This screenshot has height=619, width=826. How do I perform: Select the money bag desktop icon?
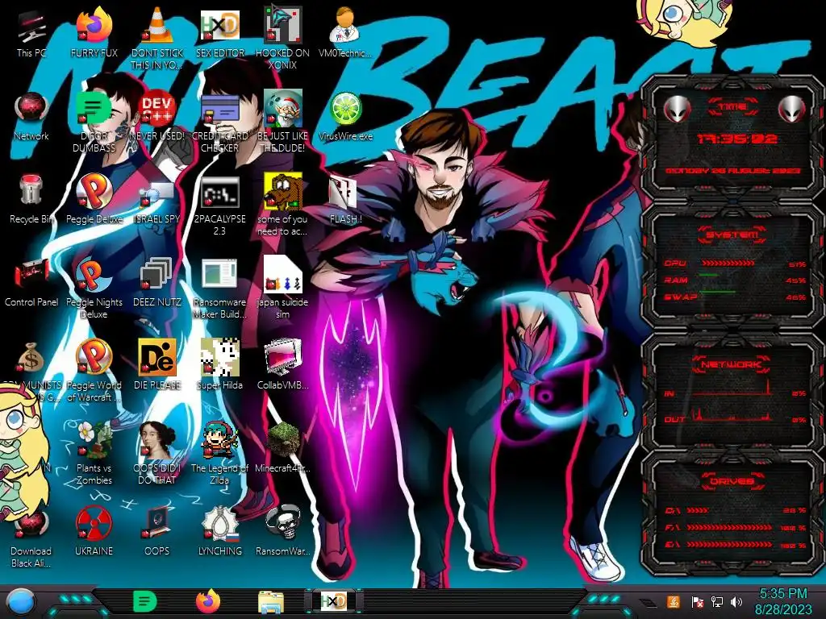[31, 358]
